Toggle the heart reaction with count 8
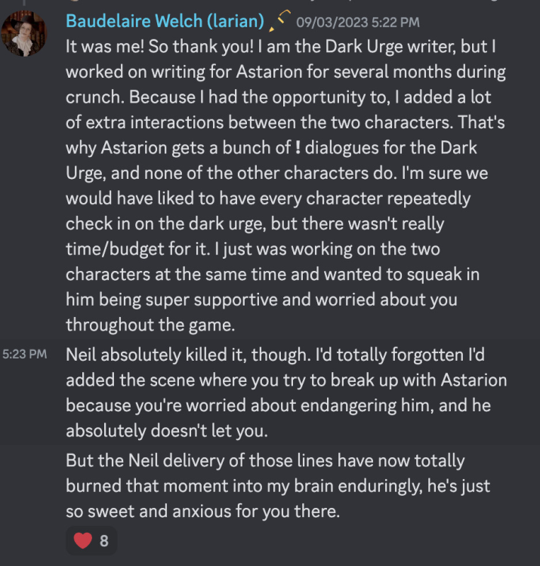The height and width of the screenshot is (566, 540). point(91,540)
